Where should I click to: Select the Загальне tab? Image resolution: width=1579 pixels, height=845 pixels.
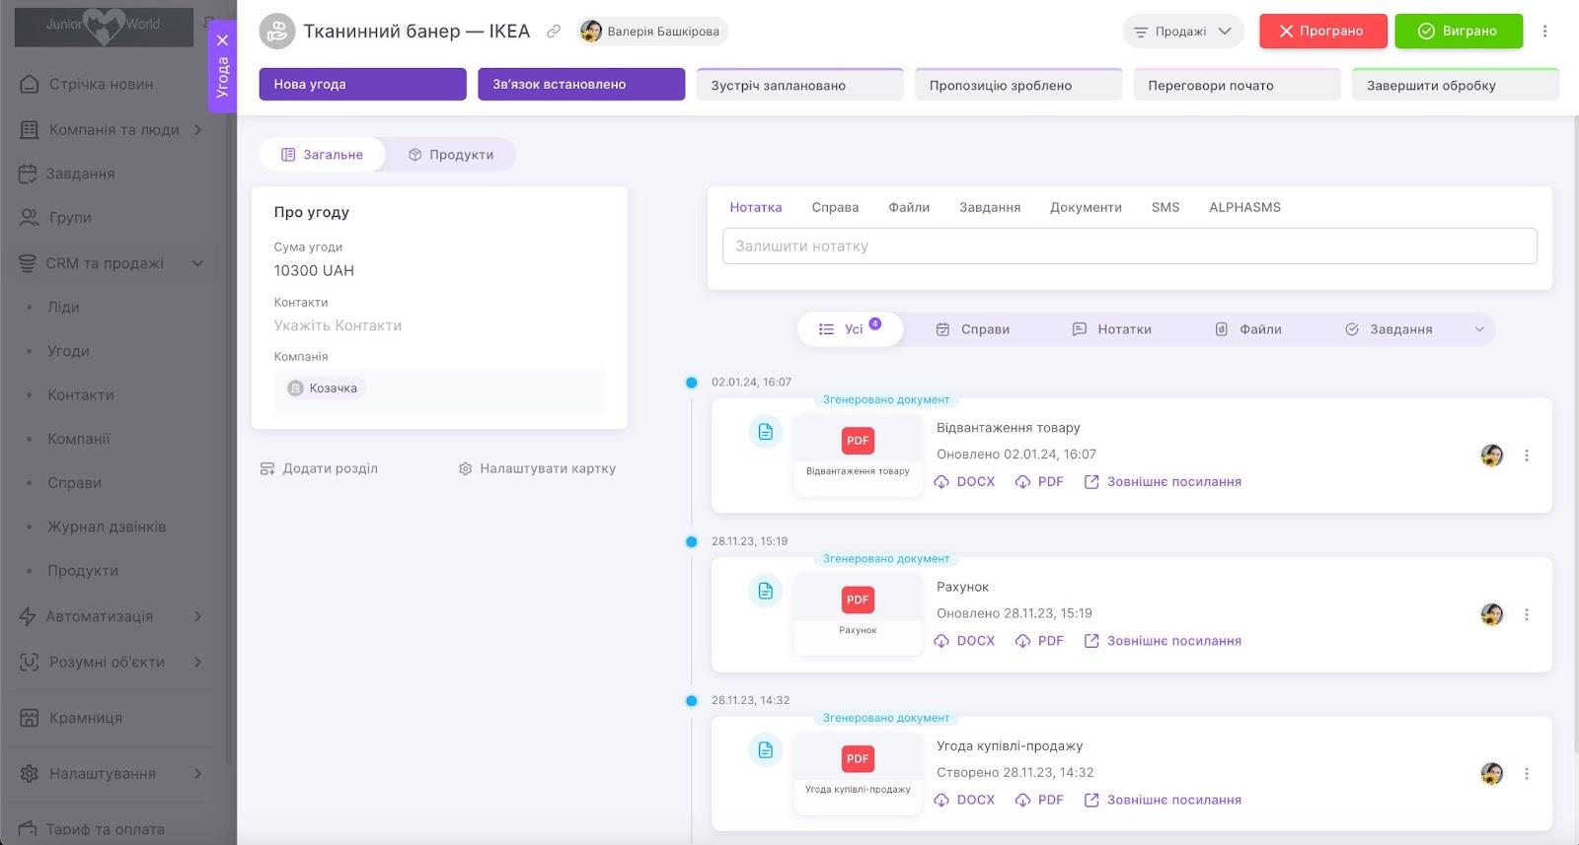(323, 155)
